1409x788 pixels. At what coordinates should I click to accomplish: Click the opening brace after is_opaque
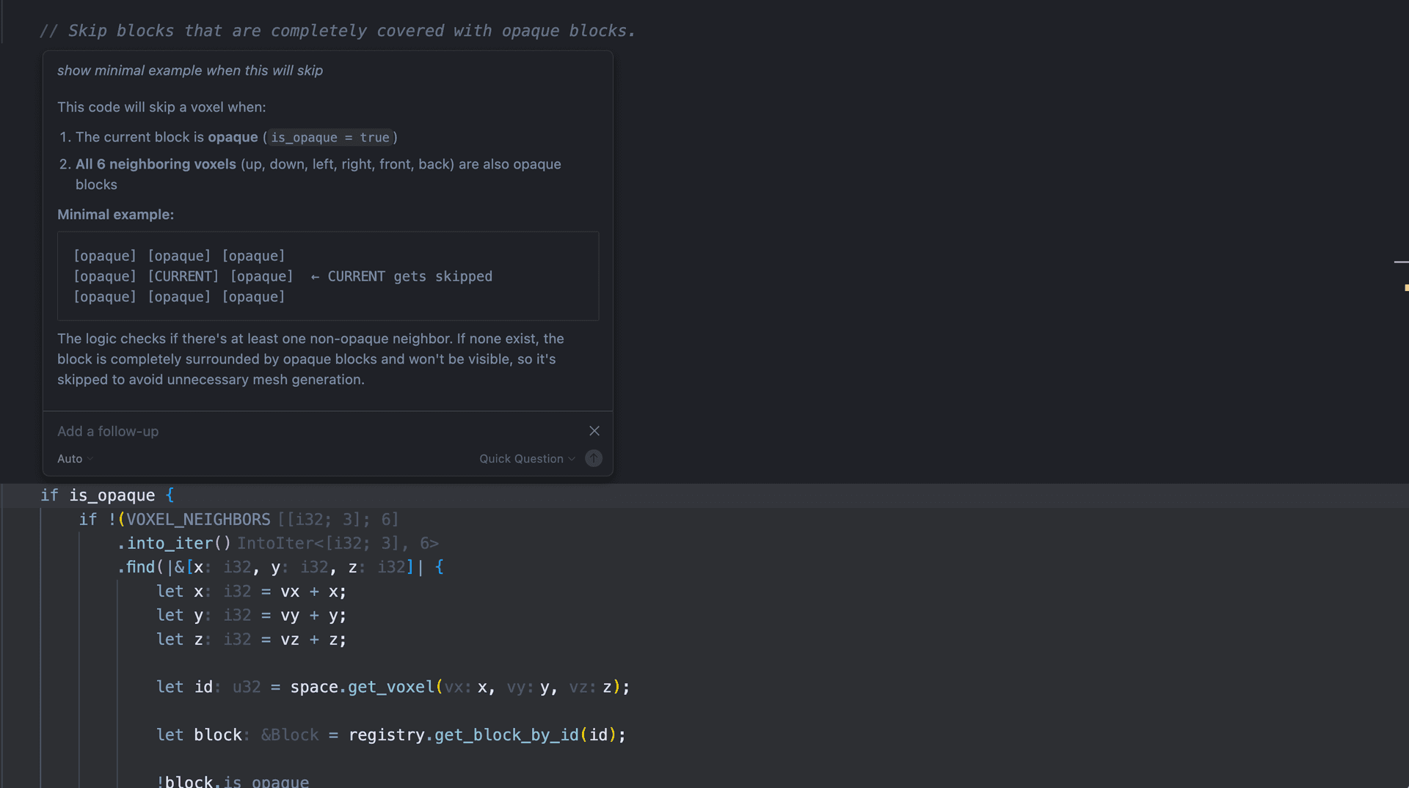coord(170,496)
